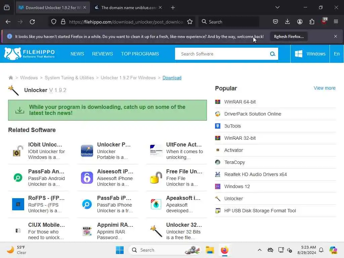Click the Firefox toolbar Search box
This screenshot has height=258, width=344.
point(229,22)
